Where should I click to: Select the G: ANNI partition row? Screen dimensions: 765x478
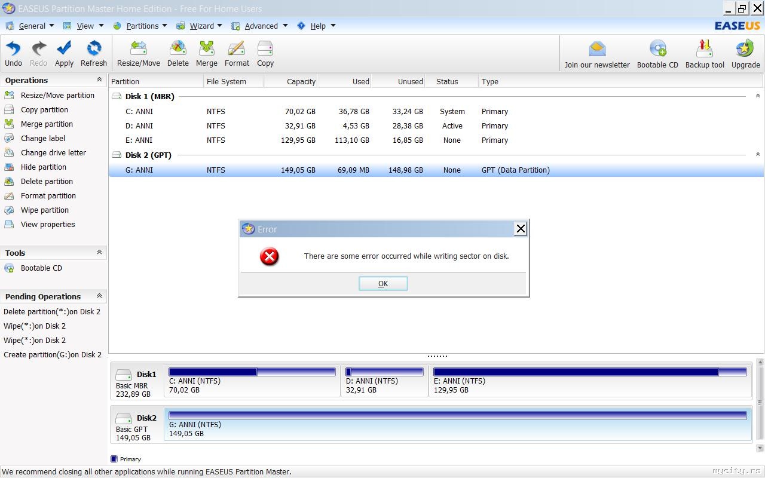pos(436,170)
